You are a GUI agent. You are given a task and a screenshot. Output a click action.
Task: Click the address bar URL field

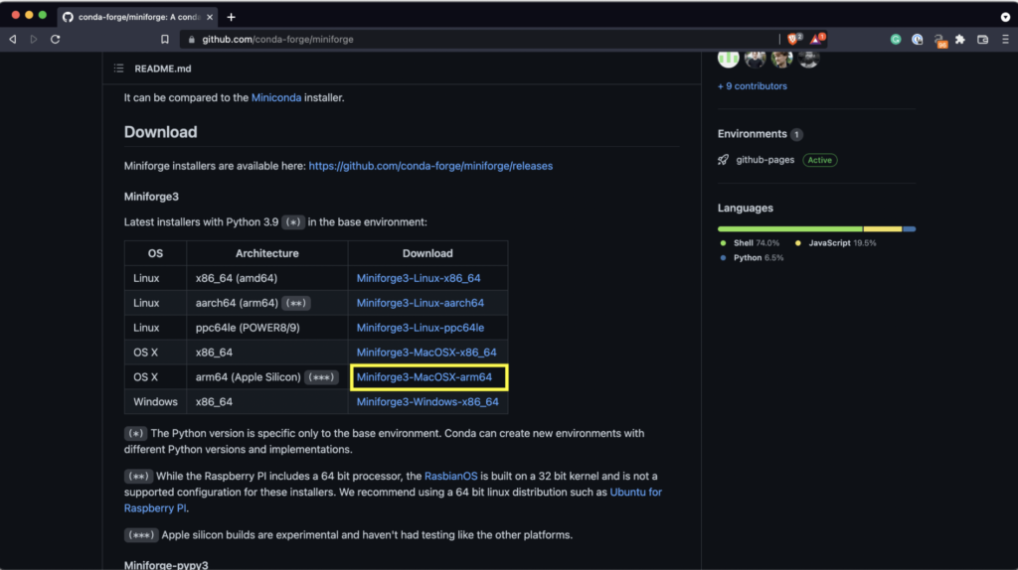pyautogui.click(x=480, y=40)
